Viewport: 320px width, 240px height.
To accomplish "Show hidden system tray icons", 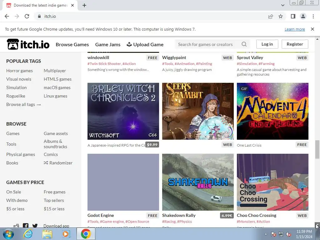I will click(266, 234).
